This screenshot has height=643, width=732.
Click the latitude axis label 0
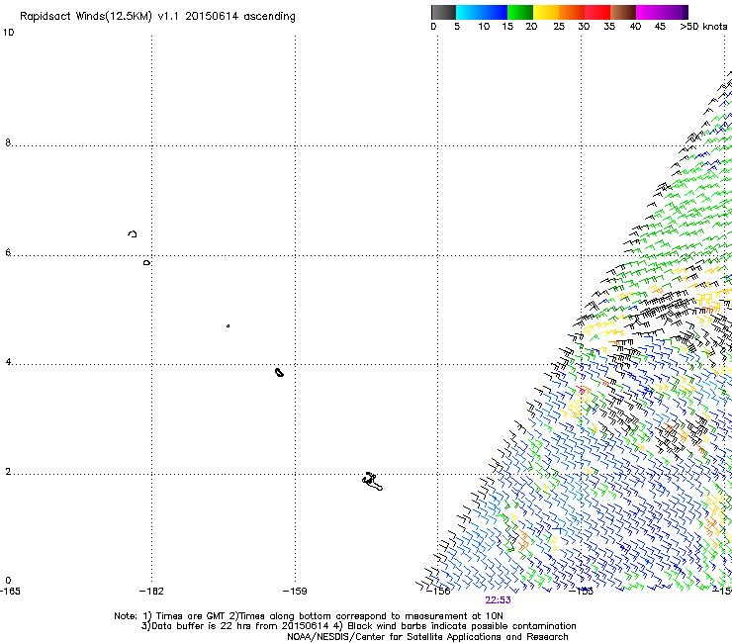(8, 581)
